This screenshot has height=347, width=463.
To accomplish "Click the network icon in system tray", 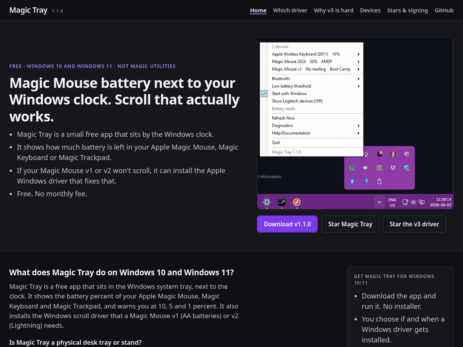I will pyautogui.click(x=405, y=202).
